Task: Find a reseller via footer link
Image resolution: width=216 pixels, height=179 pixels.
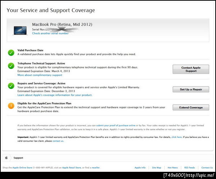Action: coord(96,168)
